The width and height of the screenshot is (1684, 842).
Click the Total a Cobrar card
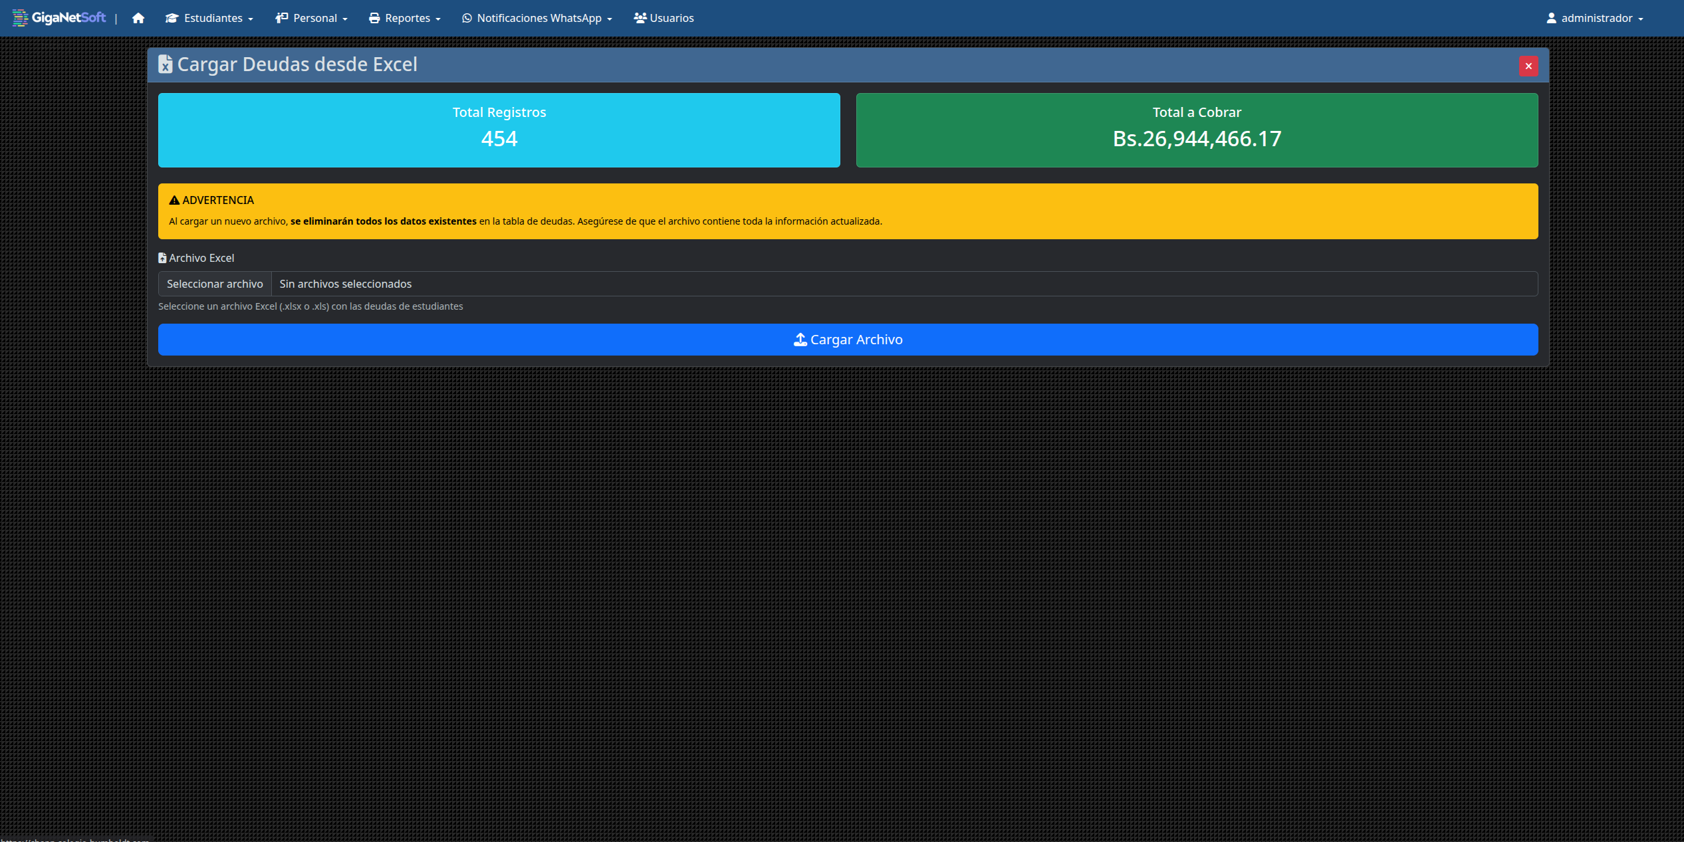1196,130
